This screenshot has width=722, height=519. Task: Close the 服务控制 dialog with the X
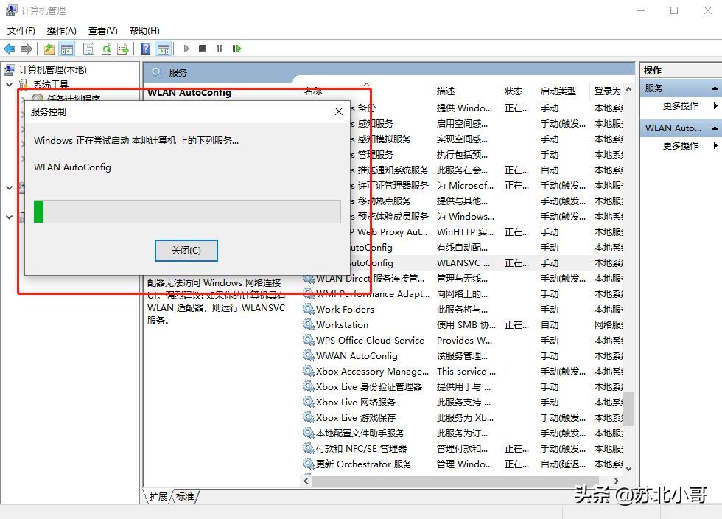pyautogui.click(x=339, y=111)
